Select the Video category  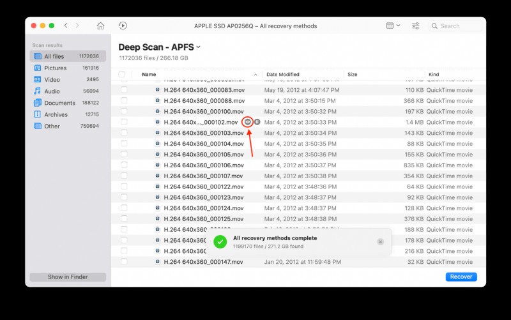[x=68, y=79]
